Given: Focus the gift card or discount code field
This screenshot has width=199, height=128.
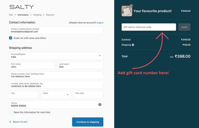Looking at the screenshot, I should 149,27.
